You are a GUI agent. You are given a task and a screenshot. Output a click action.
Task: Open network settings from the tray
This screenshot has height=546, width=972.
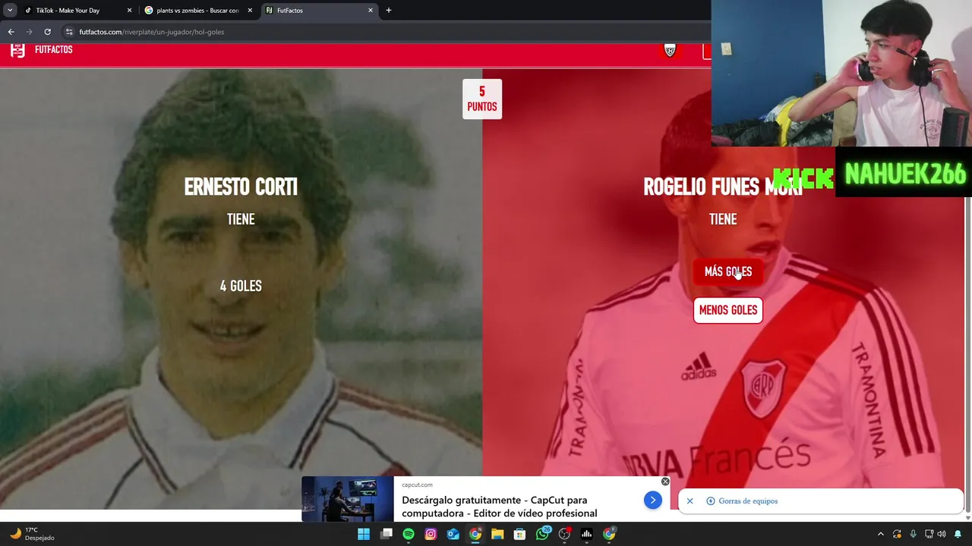(929, 534)
